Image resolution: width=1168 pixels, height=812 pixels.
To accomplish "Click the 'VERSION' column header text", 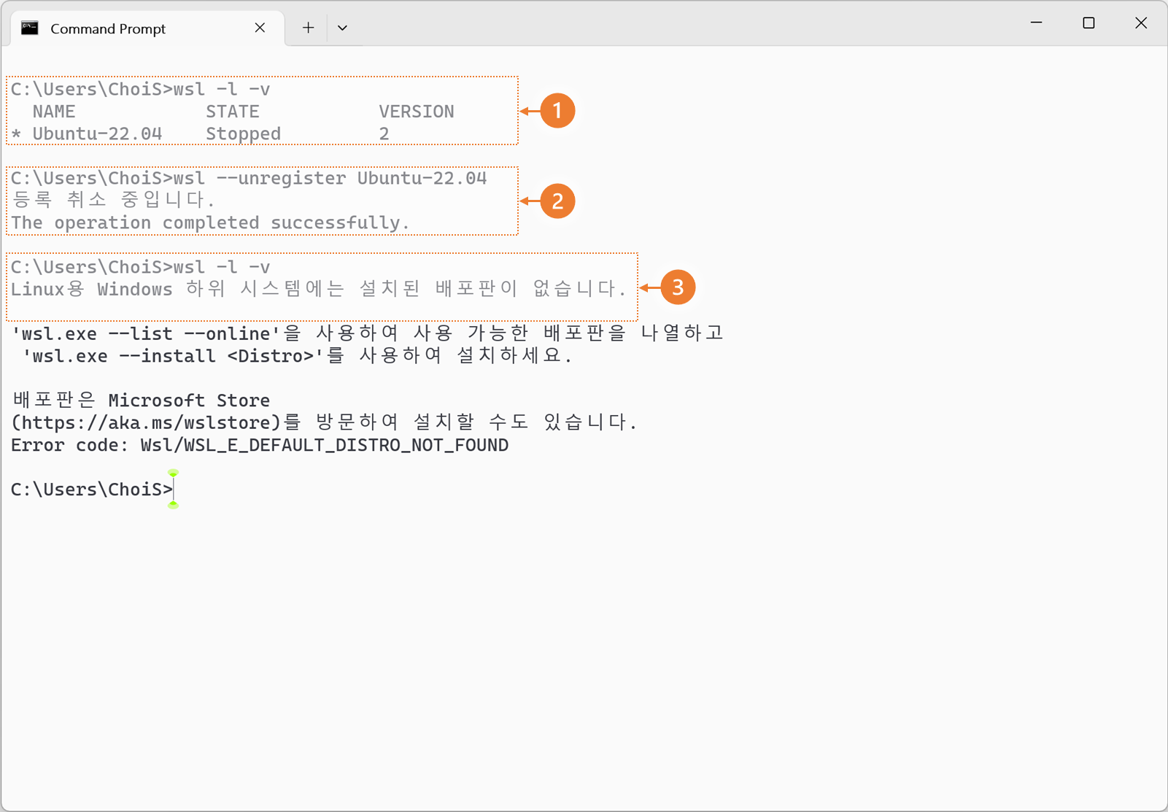I will 417,112.
